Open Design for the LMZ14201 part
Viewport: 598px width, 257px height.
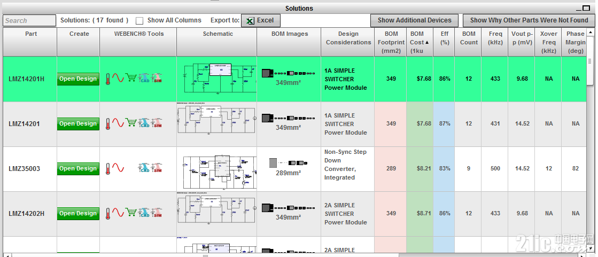pyautogui.click(x=78, y=124)
